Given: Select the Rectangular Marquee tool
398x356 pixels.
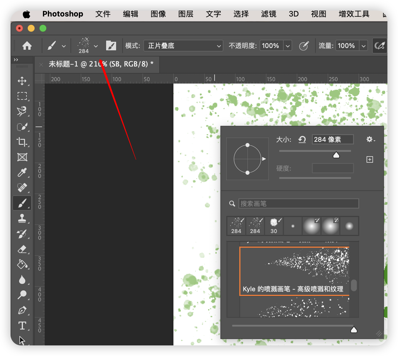Looking at the screenshot, I should coord(22,96).
